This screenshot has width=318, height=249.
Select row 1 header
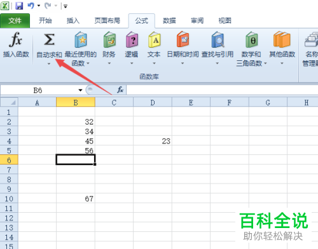(9, 112)
